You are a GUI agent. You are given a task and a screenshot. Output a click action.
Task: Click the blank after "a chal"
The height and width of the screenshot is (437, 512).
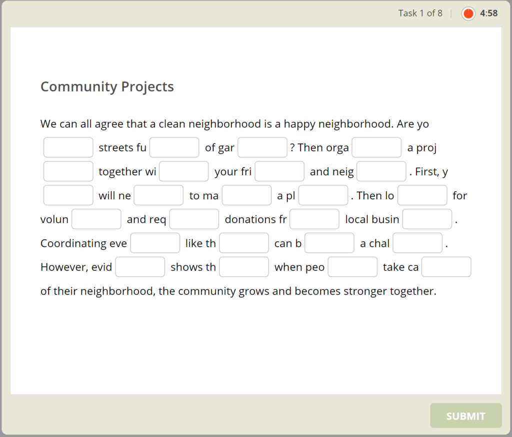pos(417,243)
